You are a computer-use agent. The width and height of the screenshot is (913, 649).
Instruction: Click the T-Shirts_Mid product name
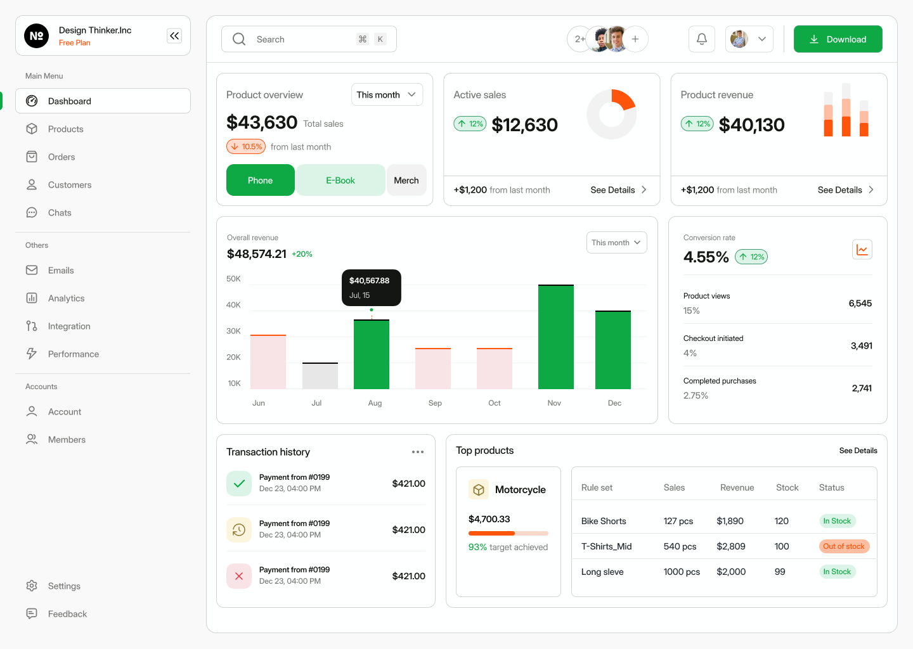pyautogui.click(x=607, y=546)
